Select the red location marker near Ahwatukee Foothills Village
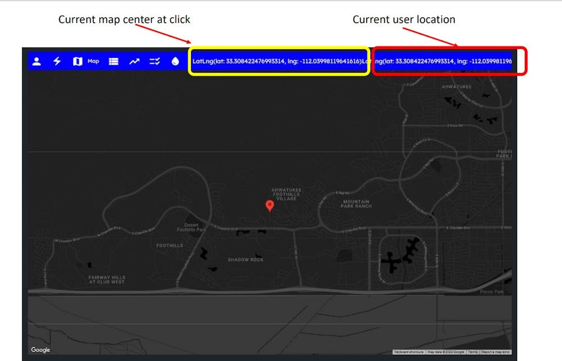The width and height of the screenshot is (562, 361). (x=270, y=206)
